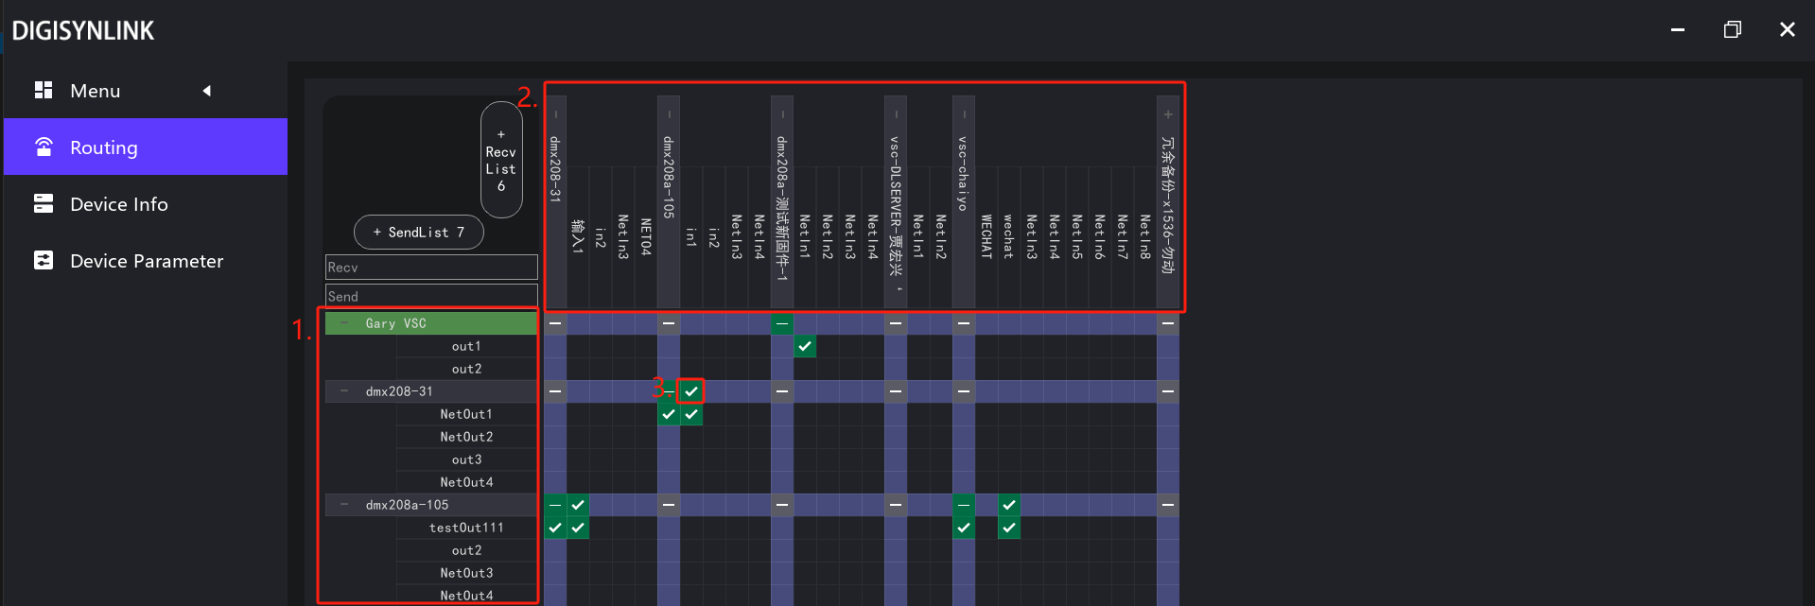This screenshot has height=606, width=1815.
Task: Toggle dmx208-31 group to in1 checkmark
Action: [691, 391]
